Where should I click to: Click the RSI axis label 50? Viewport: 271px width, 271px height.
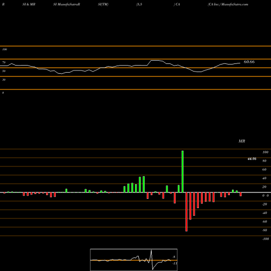pos(4,71)
